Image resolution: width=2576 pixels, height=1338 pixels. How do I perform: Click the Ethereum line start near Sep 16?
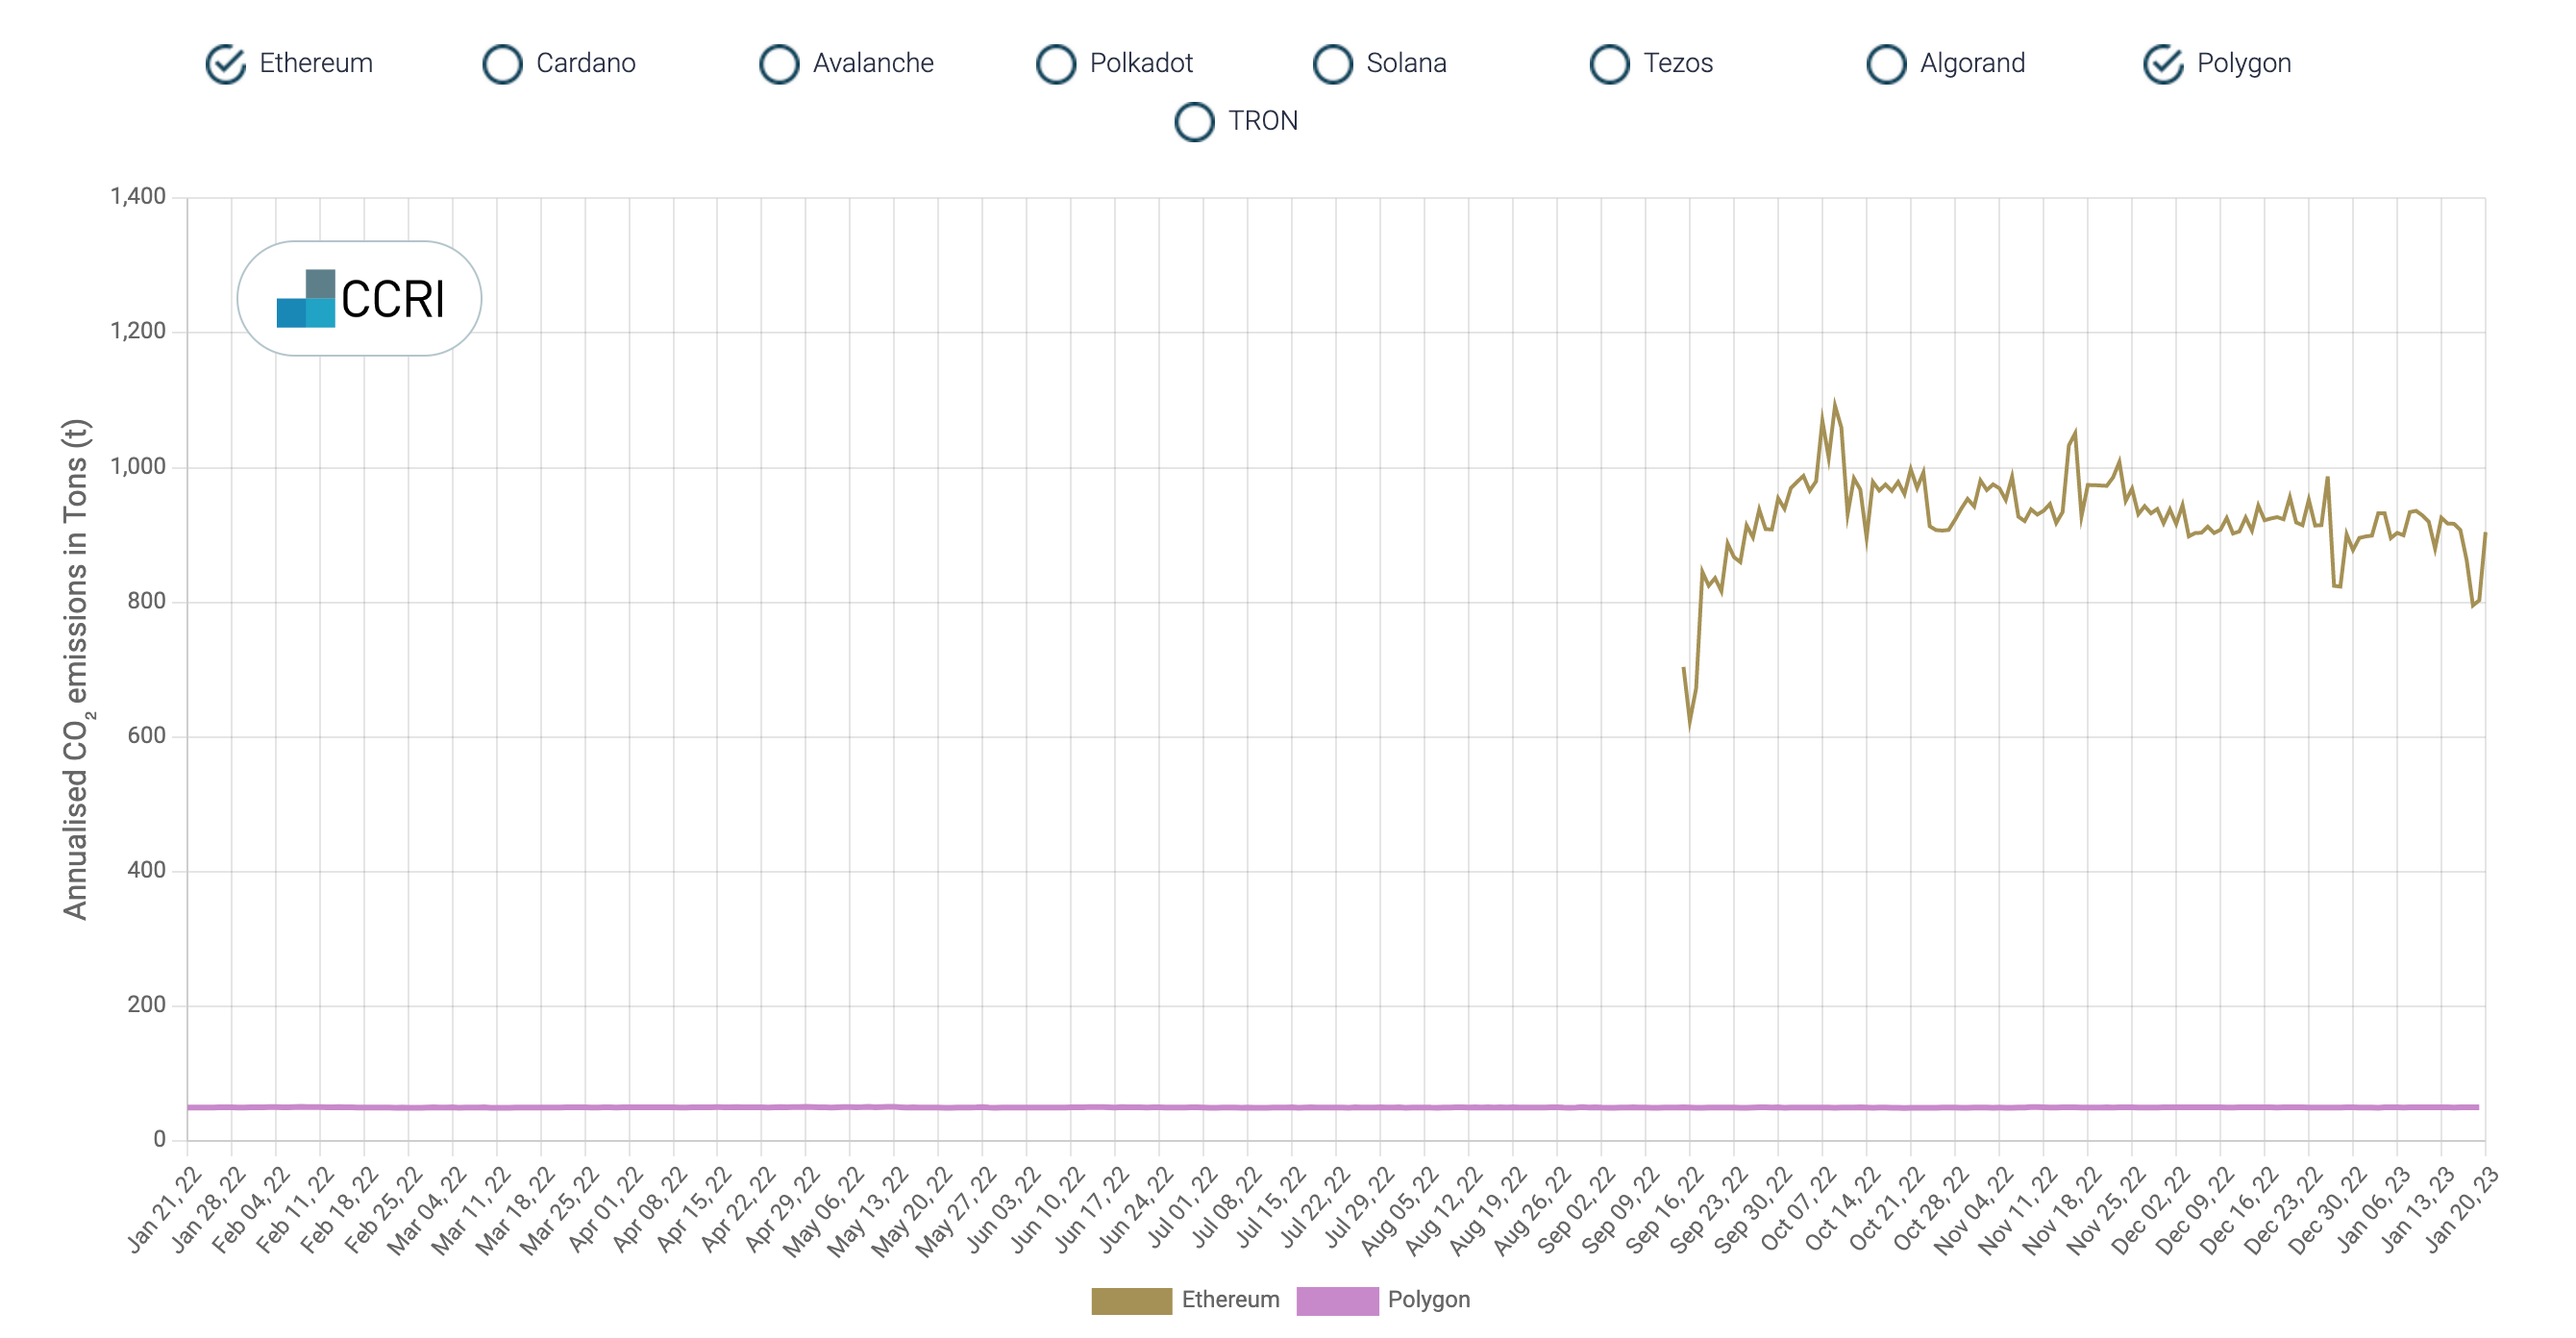click(1684, 668)
